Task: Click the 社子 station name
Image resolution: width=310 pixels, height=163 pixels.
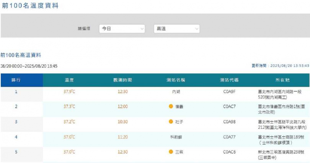Action: coord(179,121)
